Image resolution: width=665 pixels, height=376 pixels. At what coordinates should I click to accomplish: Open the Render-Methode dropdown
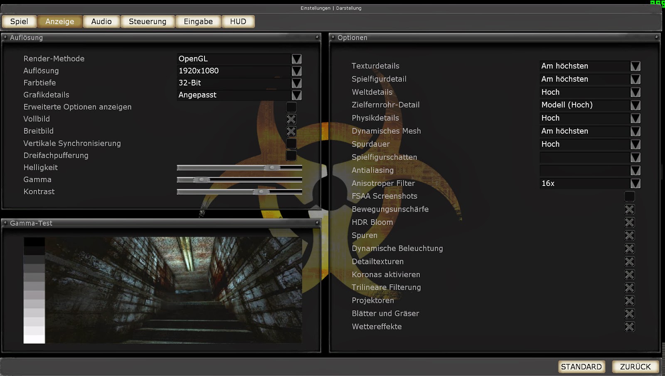pyautogui.click(x=296, y=59)
